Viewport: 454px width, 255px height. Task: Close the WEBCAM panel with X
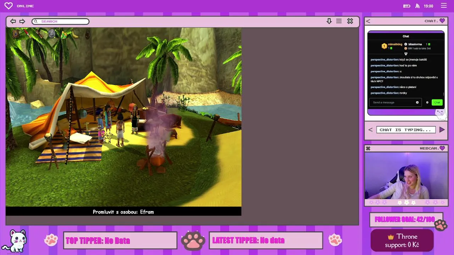(x=368, y=148)
